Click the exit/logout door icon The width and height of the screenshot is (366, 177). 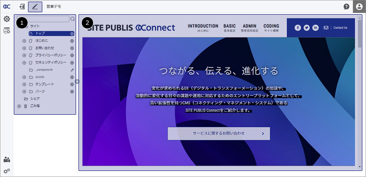[x=22, y=7]
